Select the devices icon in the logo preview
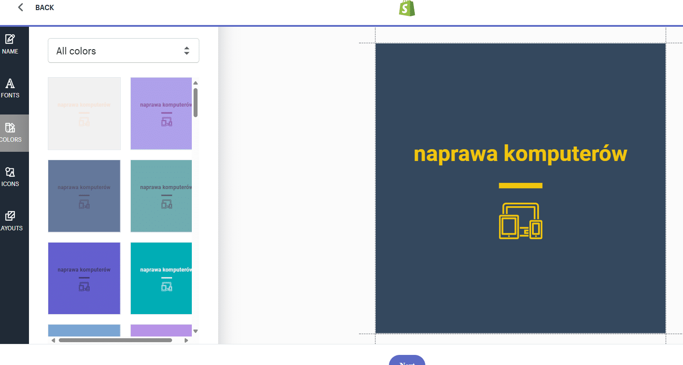 click(x=521, y=221)
